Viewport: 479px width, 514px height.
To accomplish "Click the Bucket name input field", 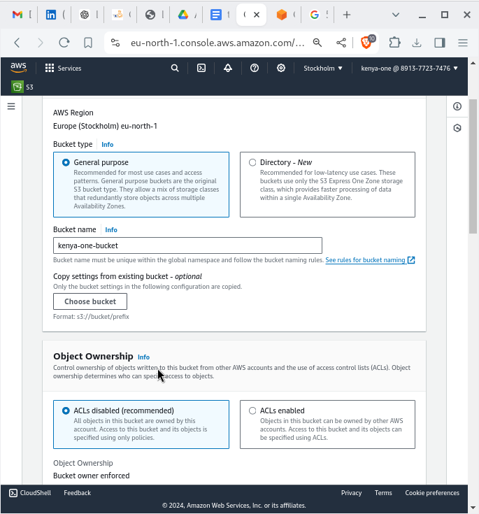I will [187, 245].
